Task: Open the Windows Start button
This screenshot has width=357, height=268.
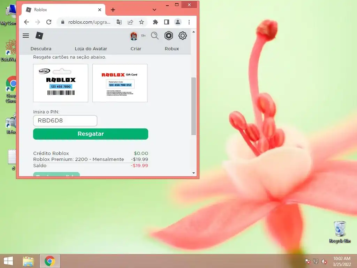Action: 8,261
